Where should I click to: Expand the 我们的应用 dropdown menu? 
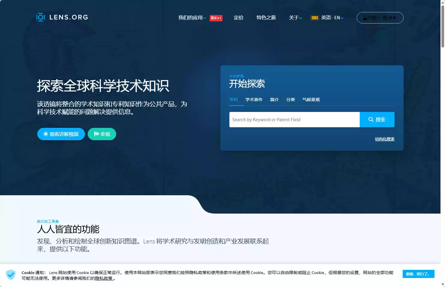192,18
